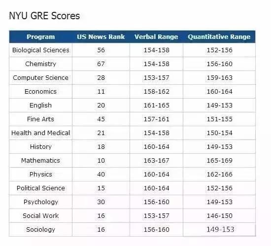Click the Physics rank value 40
This screenshot has width=271, height=246.
(x=101, y=175)
